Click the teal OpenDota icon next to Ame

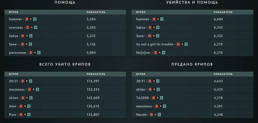point(29,106)
